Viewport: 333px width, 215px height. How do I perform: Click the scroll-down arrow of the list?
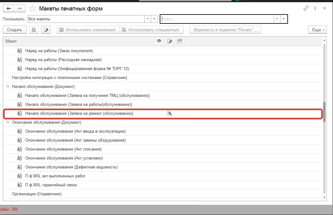tap(324, 197)
